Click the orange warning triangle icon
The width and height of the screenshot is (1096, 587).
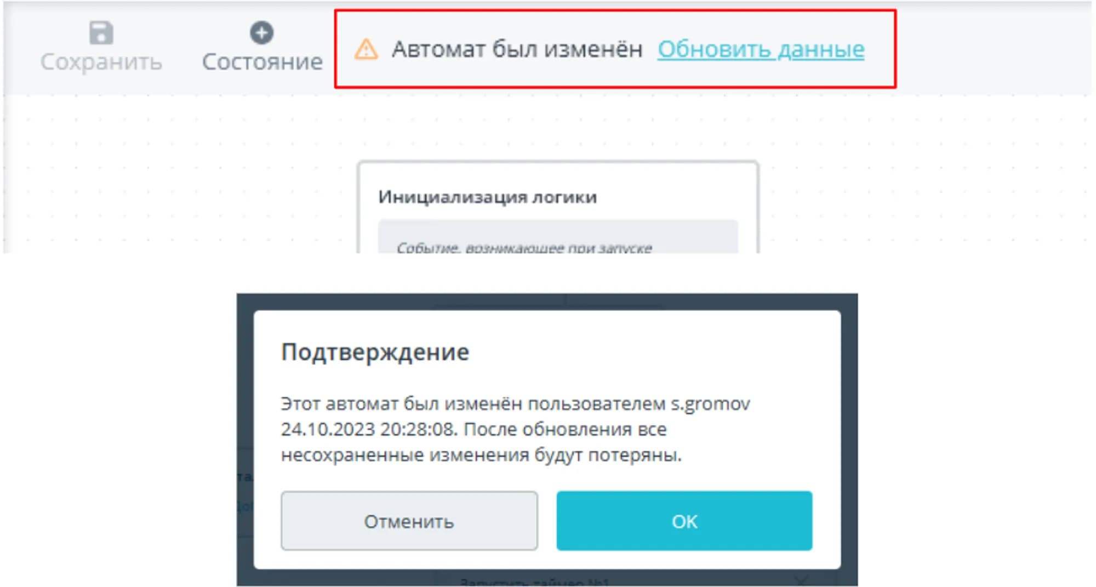[366, 49]
